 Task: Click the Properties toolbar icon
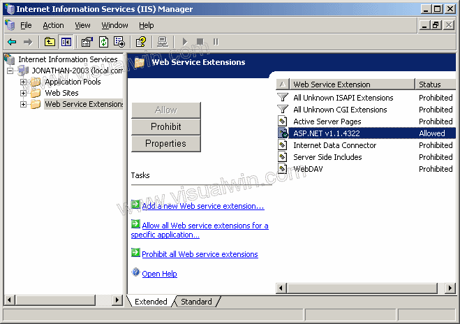[87, 42]
